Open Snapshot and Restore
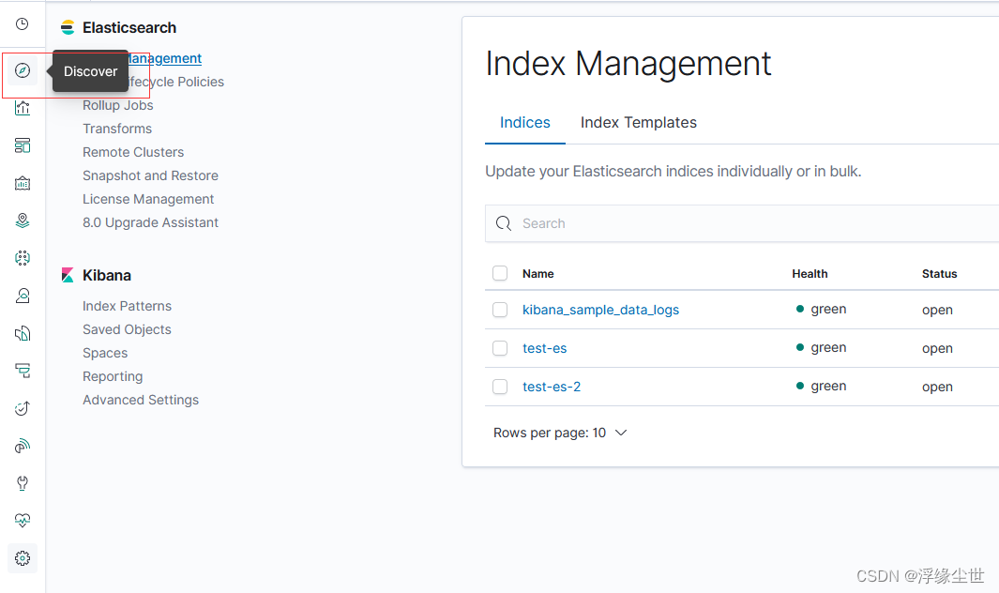The image size is (999, 593). click(150, 175)
